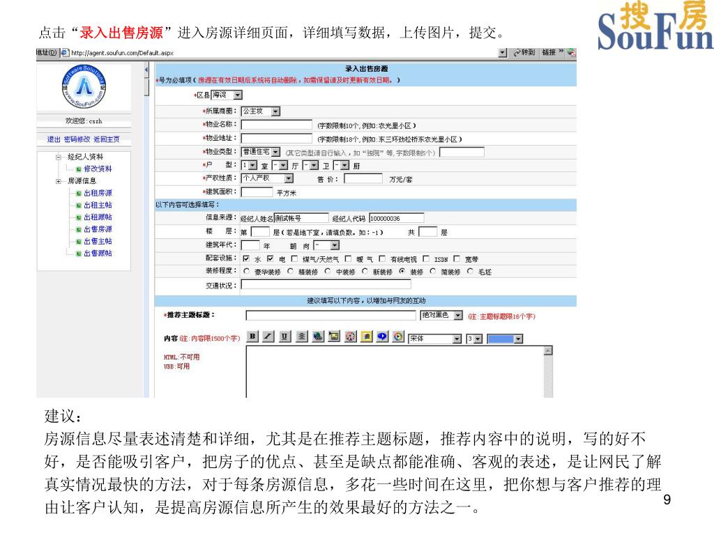Select the 精装修 radio button
The width and height of the screenshot is (714, 535).
[291, 271]
